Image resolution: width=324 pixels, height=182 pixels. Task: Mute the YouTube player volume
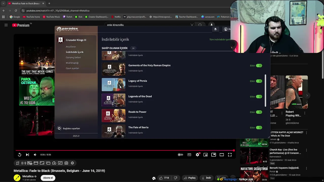[35, 155]
